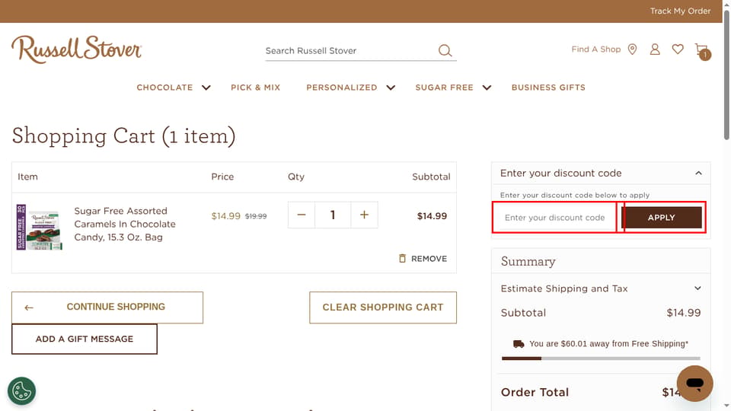Open the Chocolate menu

click(x=164, y=88)
